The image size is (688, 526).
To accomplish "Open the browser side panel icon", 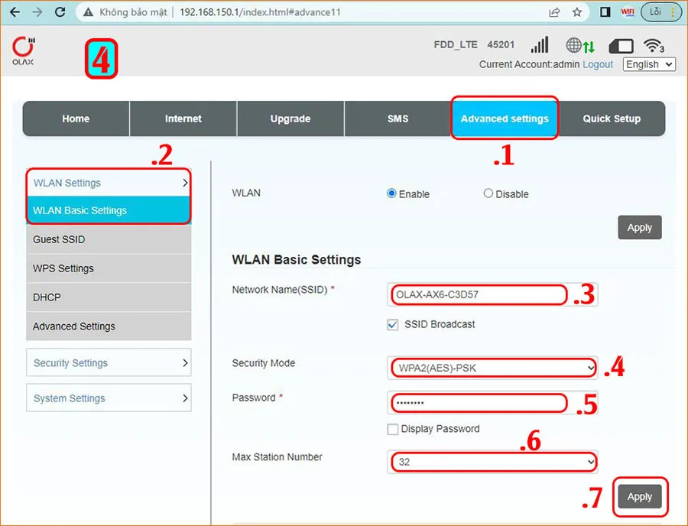I will (x=605, y=12).
